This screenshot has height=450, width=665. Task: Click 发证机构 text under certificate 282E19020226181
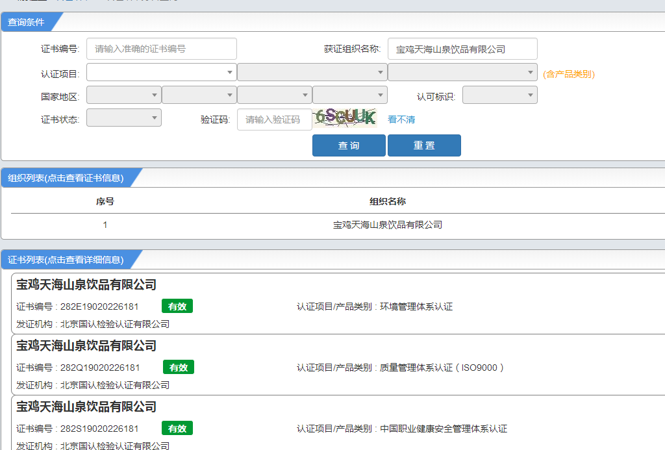point(93,324)
